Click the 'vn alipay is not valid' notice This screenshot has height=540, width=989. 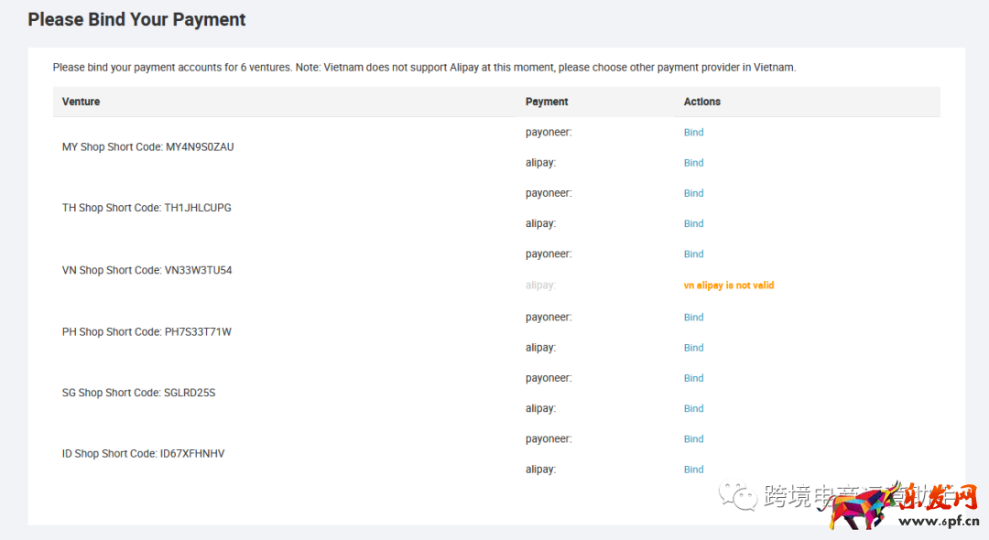pyautogui.click(x=728, y=286)
